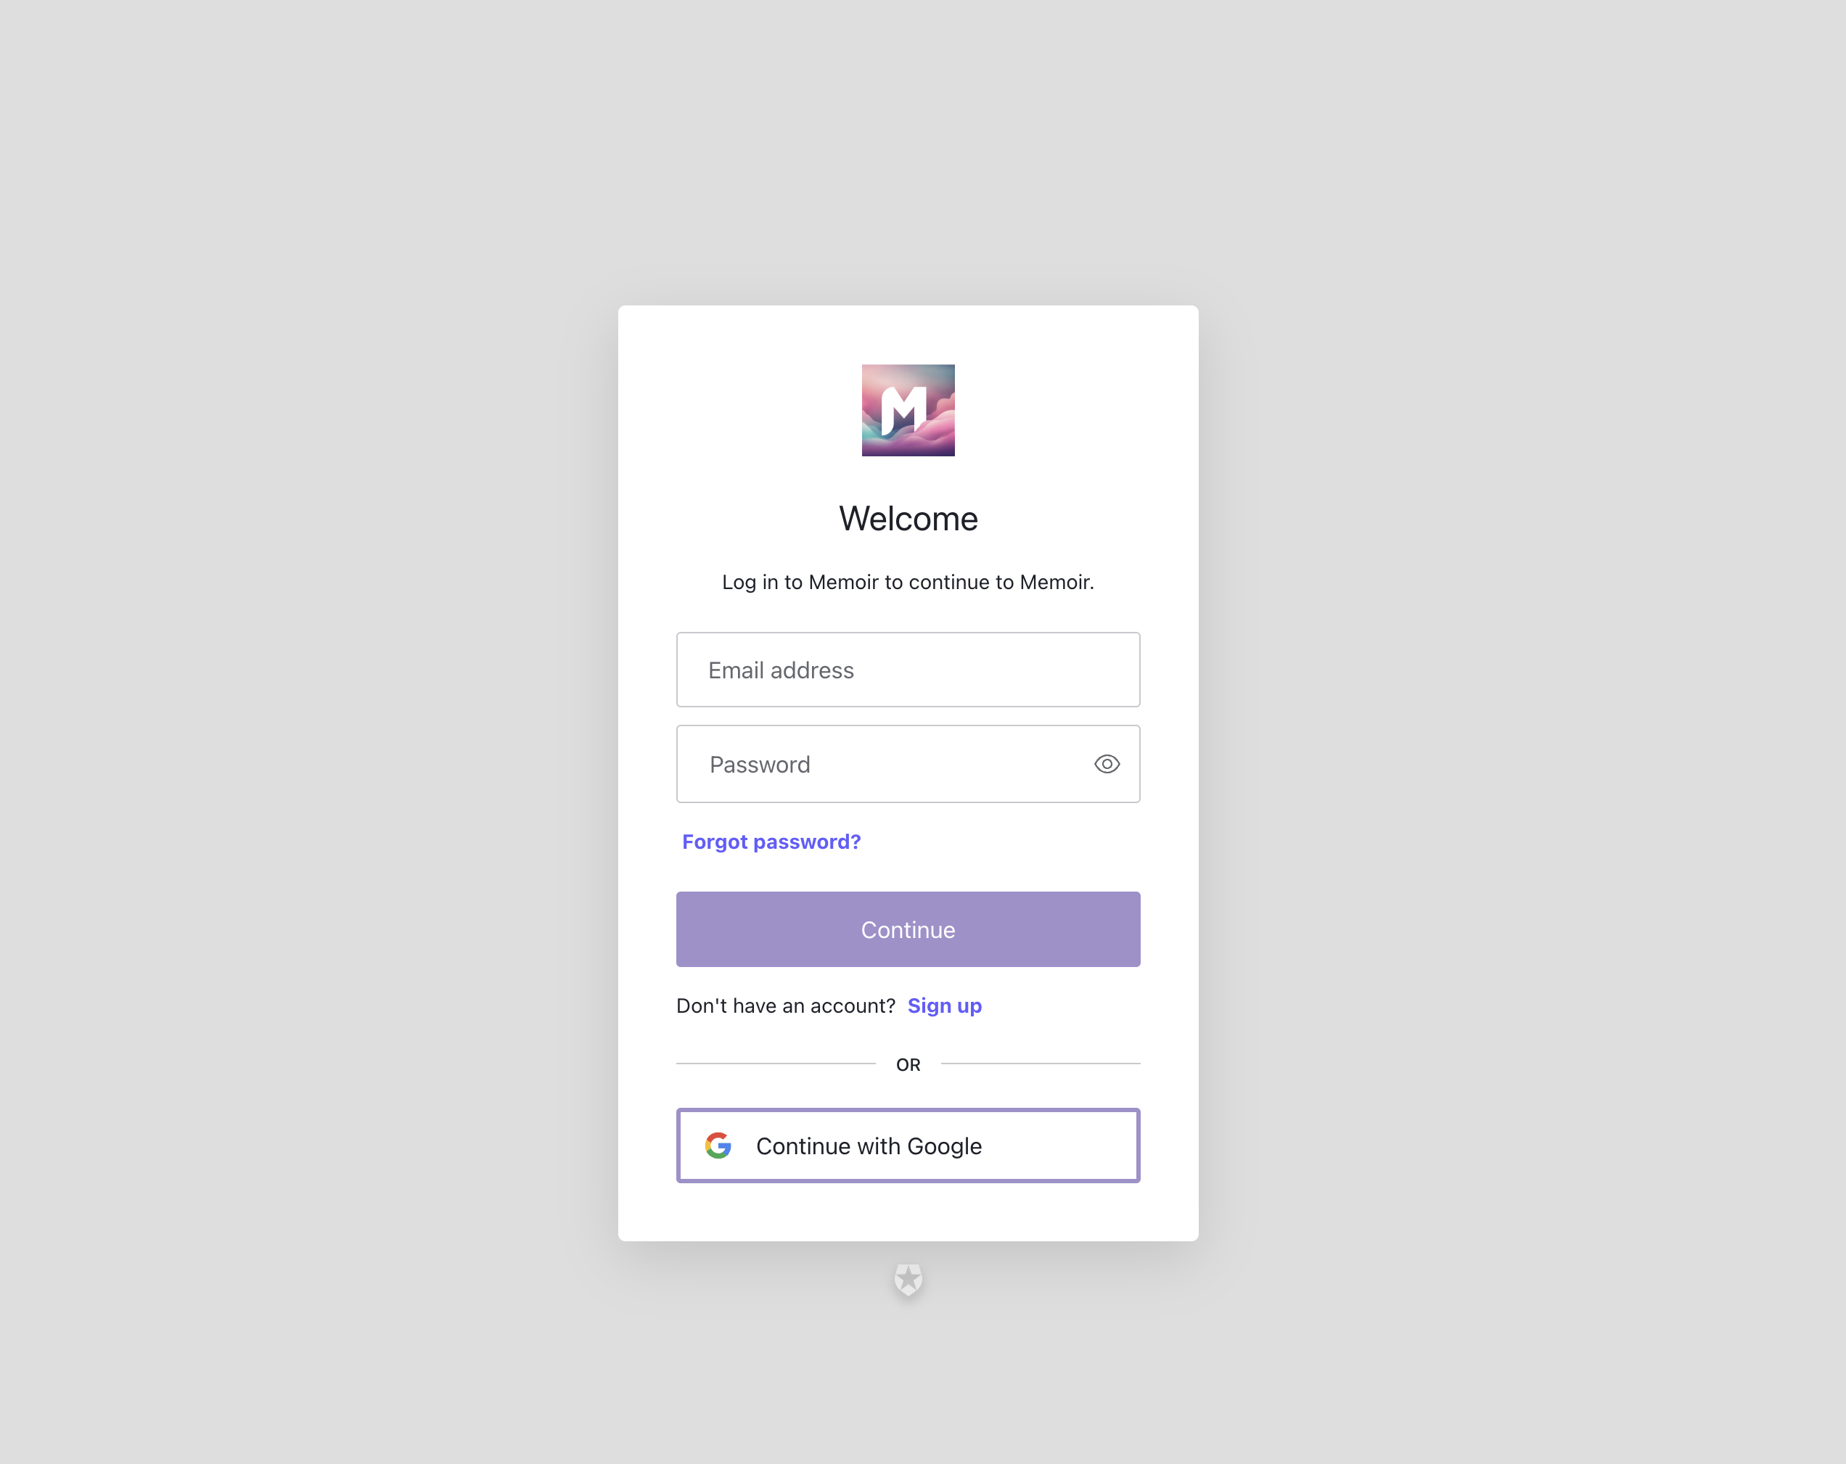Click the Password placeholder text
The height and width of the screenshot is (1464, 1846).
coord(760,765)
